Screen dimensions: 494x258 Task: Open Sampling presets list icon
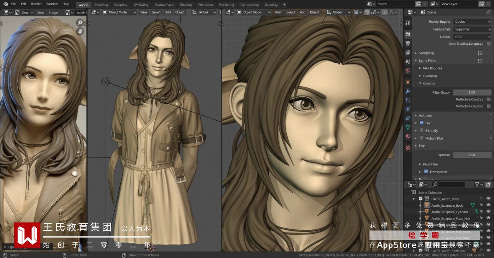[x=480, y=53]
